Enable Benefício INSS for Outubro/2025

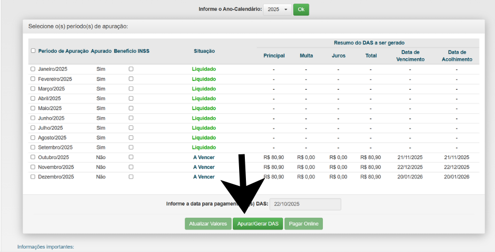pyautogui.click(x=131, y=157)
